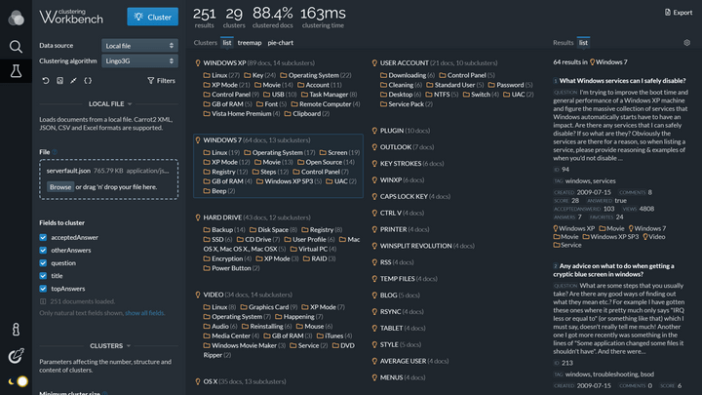The height and width of the screenshot is (395, 702).
Task: Click folder icon beside Graphics Card subcluster
Action: 244,307
